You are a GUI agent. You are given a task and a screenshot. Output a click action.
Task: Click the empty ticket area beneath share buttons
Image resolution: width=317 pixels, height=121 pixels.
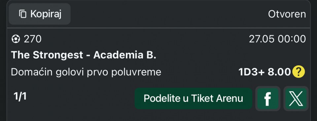coord(158,116)
